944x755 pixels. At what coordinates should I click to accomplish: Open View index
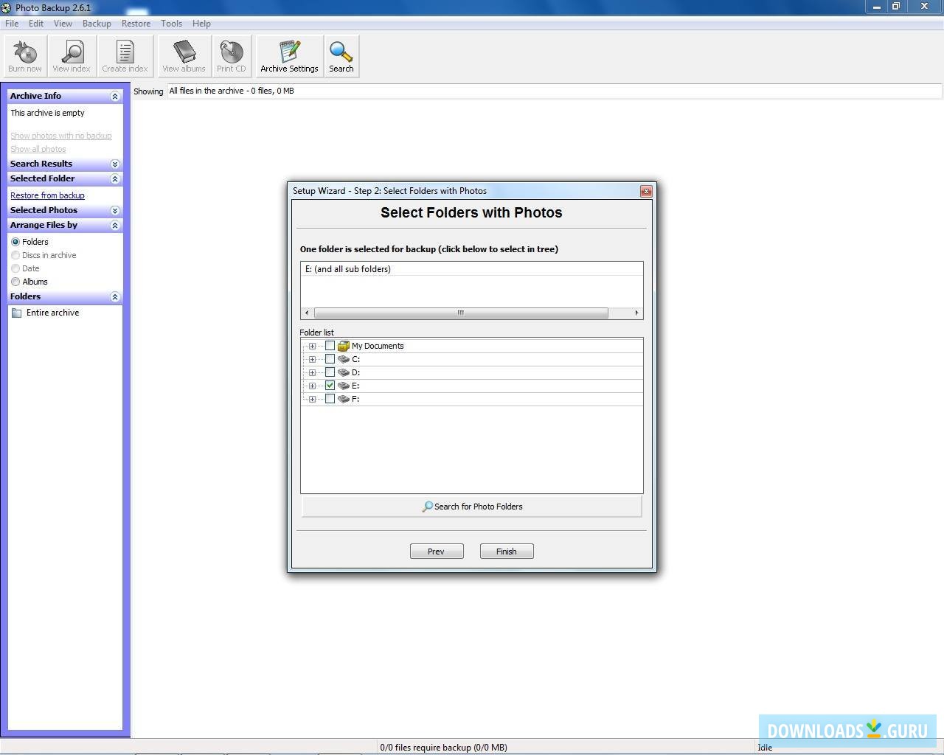[x=71, y=55]
